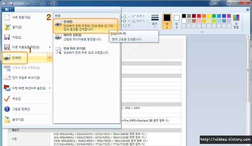
Task: Pick the dark red color swatch
Action: [194, 16]
